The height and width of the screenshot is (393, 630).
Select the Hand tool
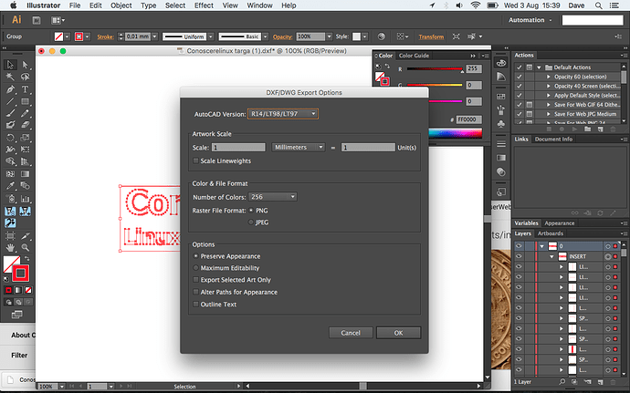(10, 247)
